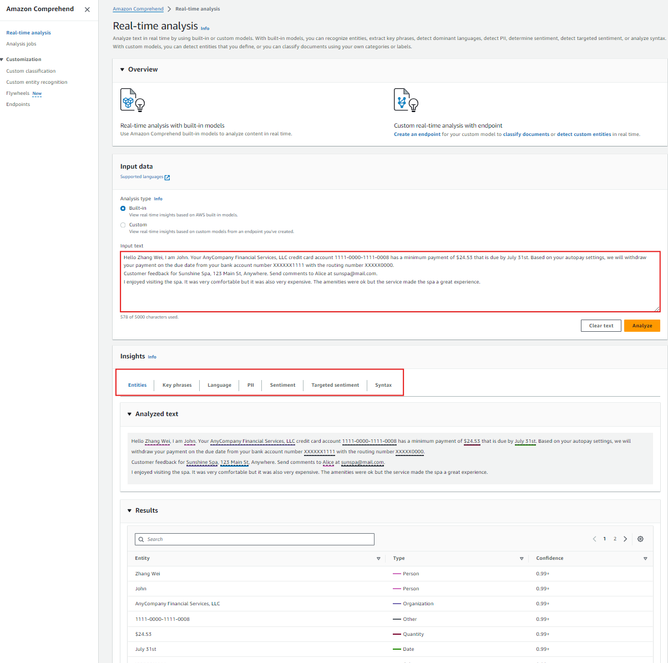Image resolution: width=668 pixels, height=663 pixels.
Task: Grab the input text area resize handle
Action: [657, 308]
